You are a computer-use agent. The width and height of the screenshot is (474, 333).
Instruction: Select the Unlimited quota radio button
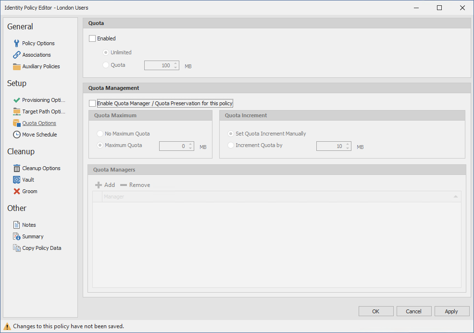tap(104, 52)
